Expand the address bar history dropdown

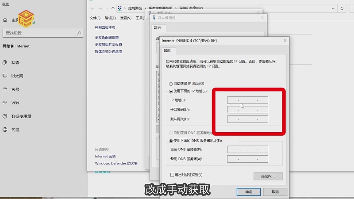[x=332, y=8]
